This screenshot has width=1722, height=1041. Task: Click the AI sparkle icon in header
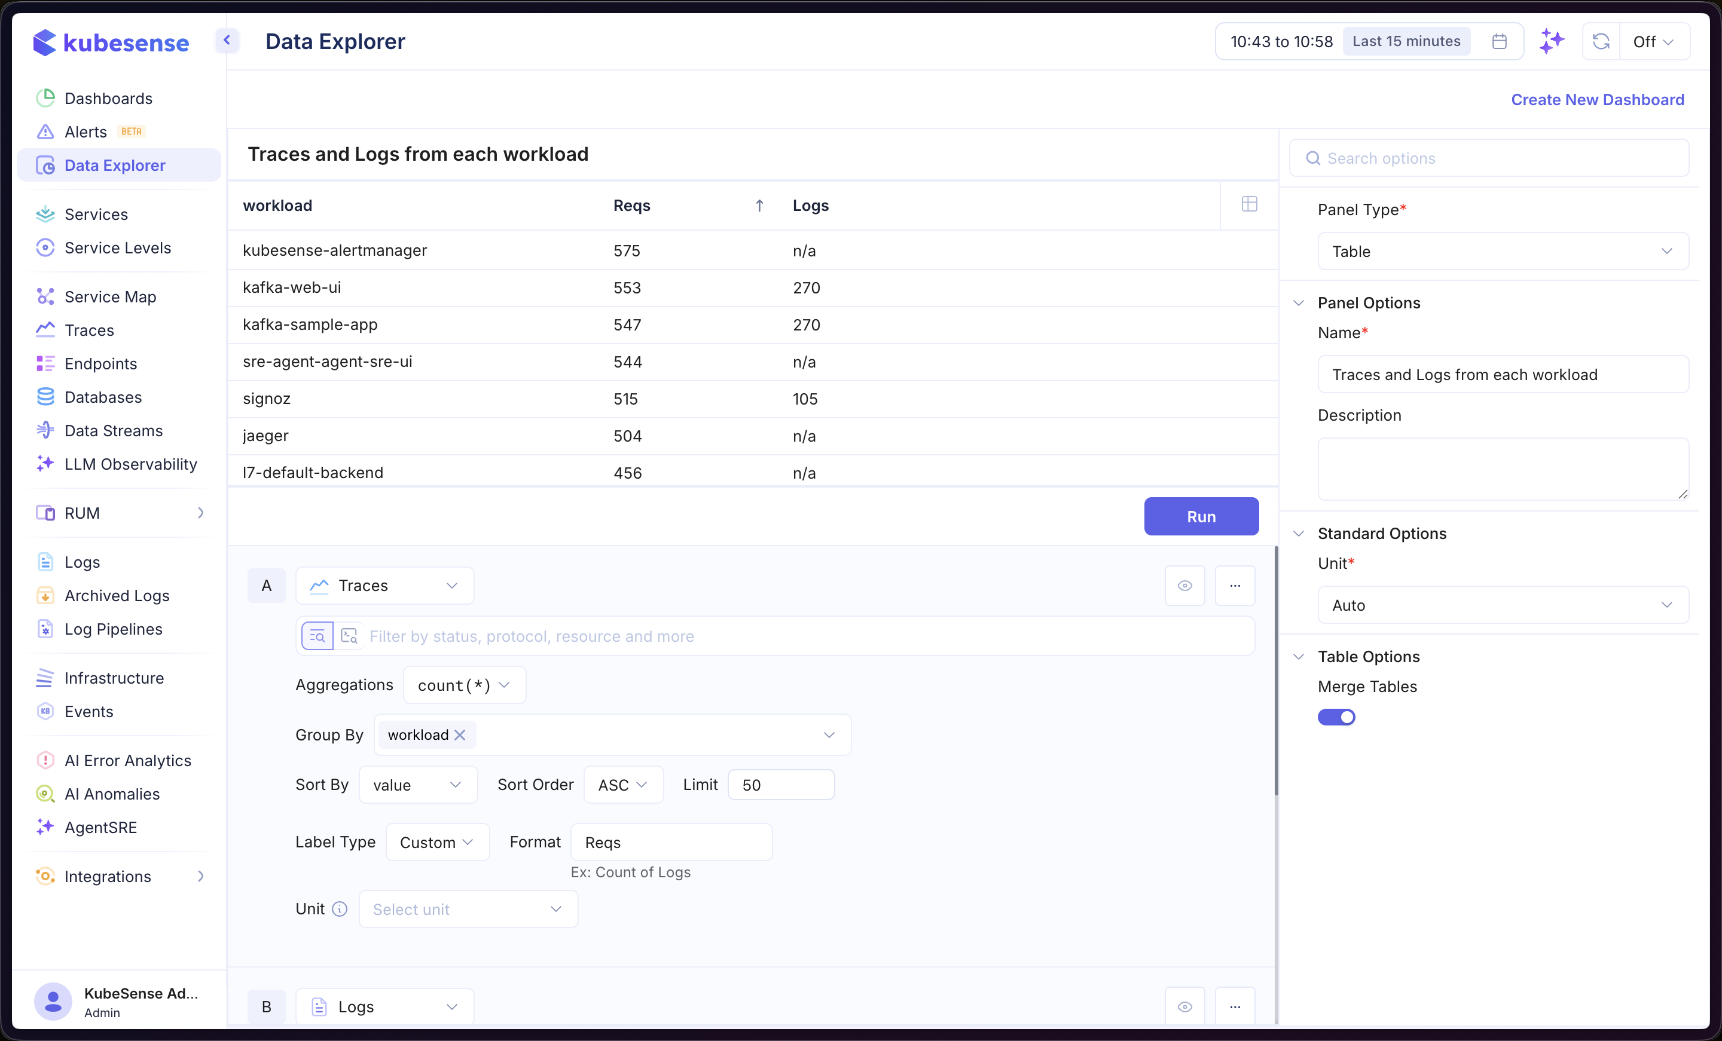(1551, 41)
